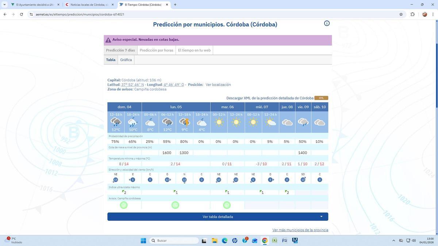The width and height of the screenshot is (438, 246).
Task: Open Outlook from the taskbar
Action: click(255, 241)
